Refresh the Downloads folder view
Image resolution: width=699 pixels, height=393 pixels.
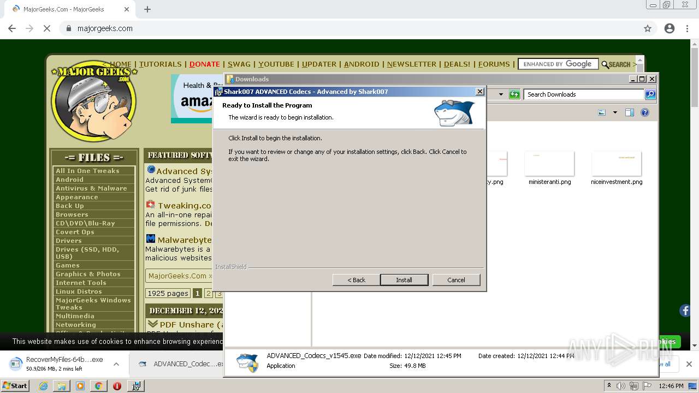(514, 94)
